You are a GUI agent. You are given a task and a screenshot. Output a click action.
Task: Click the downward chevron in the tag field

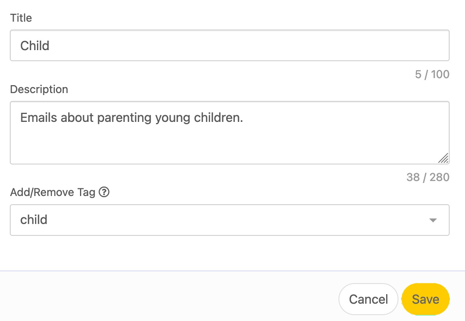(x=433, y=220)
